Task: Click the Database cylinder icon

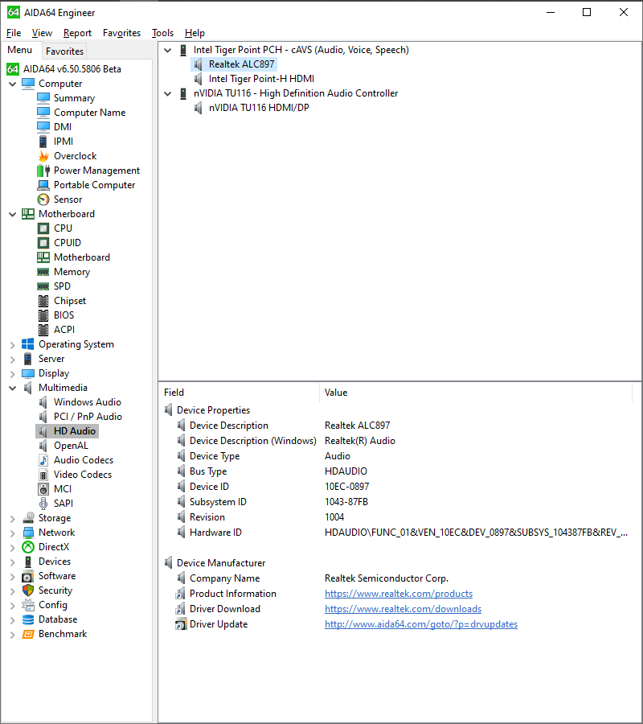Action: tap(28, 619)
